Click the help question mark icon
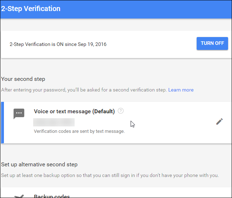The image size is (232, 198). tap(121, 111)
